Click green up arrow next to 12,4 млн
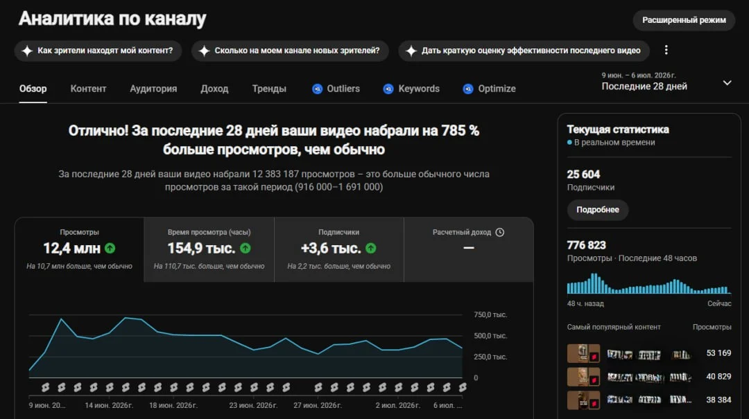 tap(110, 248)
